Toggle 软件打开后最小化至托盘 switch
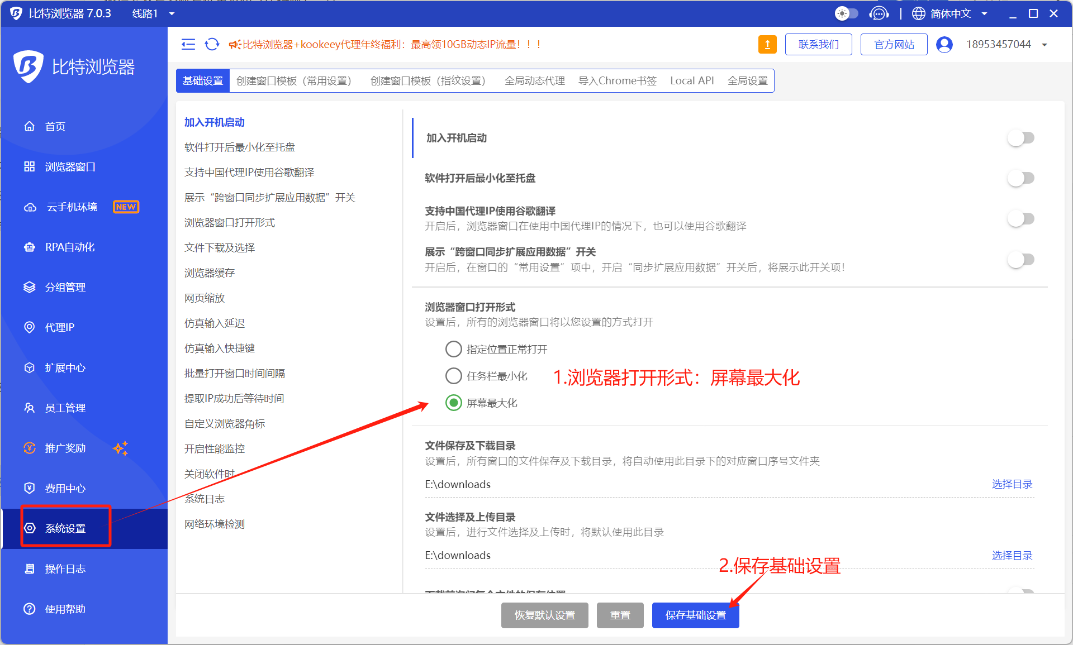 1021,178
